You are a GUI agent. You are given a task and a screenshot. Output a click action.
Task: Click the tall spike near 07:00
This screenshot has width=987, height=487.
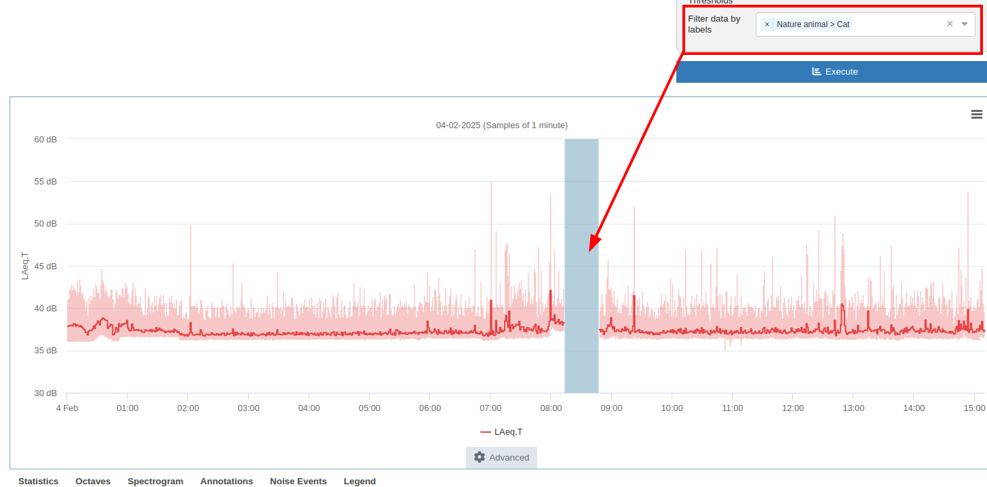click(x=490, y=203)
